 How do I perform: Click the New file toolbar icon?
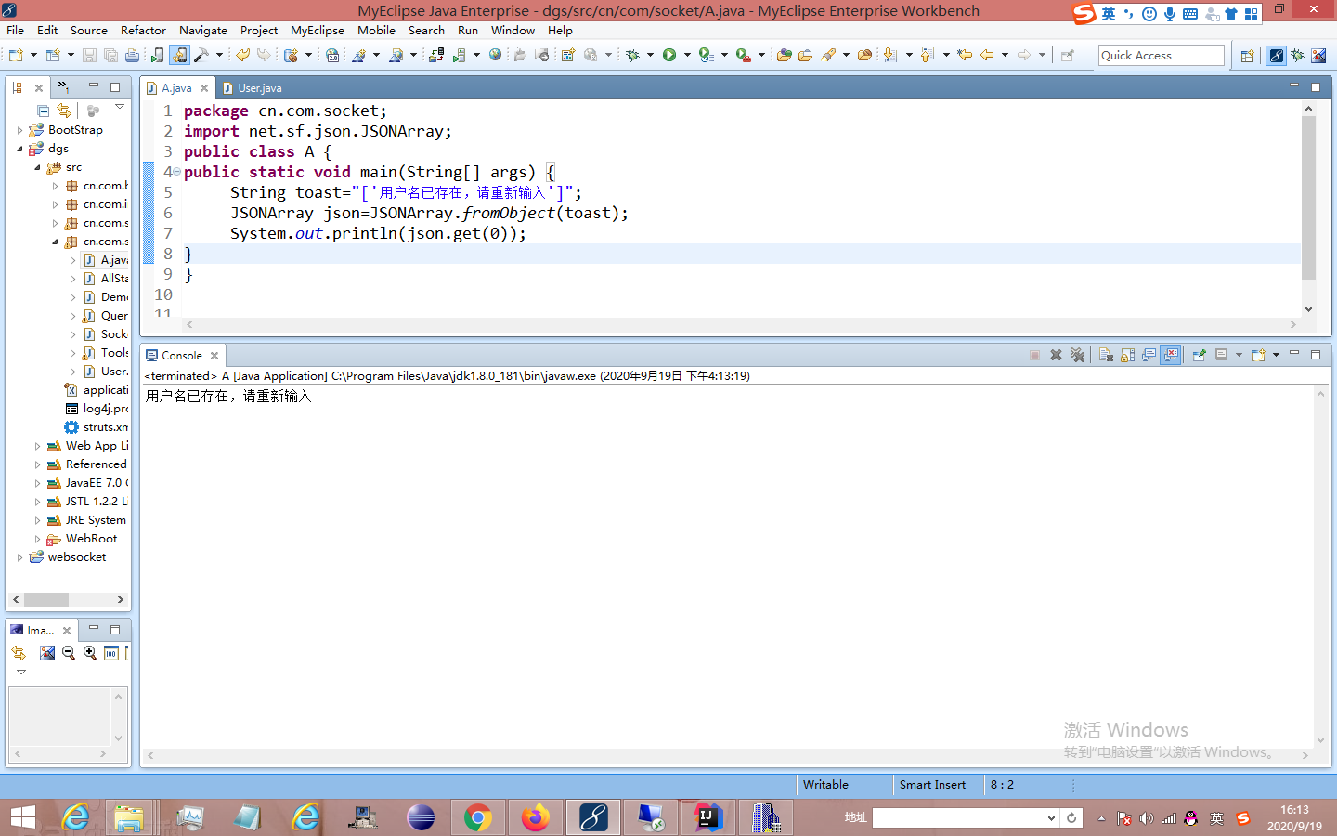pos(16,56)
